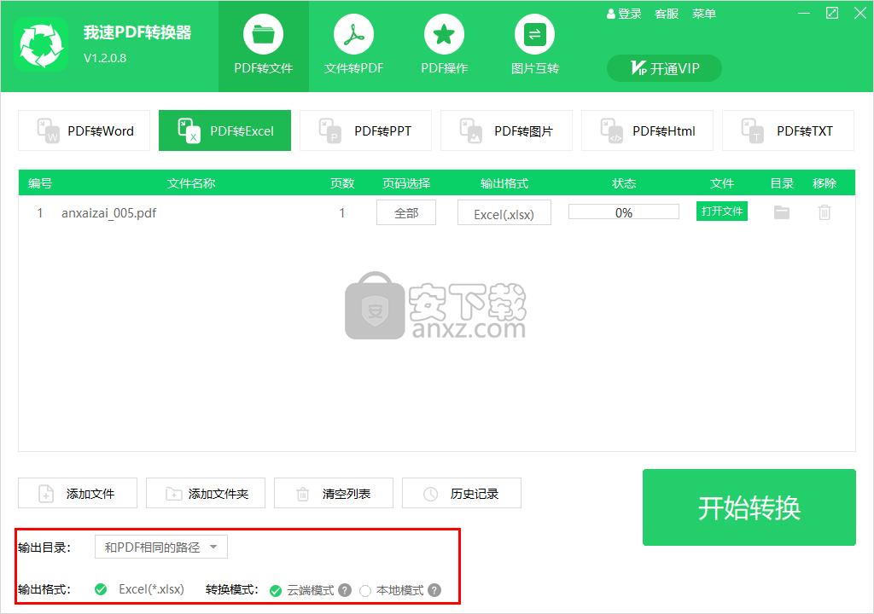Click the 开通VIP button
Viewport: 874px width, 614px height.
tap(664, 68)
